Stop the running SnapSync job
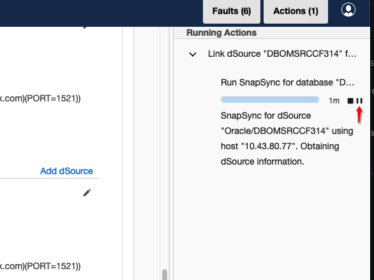Image resolution: width=374 pixels, height=280 pixels. (350, 101)
